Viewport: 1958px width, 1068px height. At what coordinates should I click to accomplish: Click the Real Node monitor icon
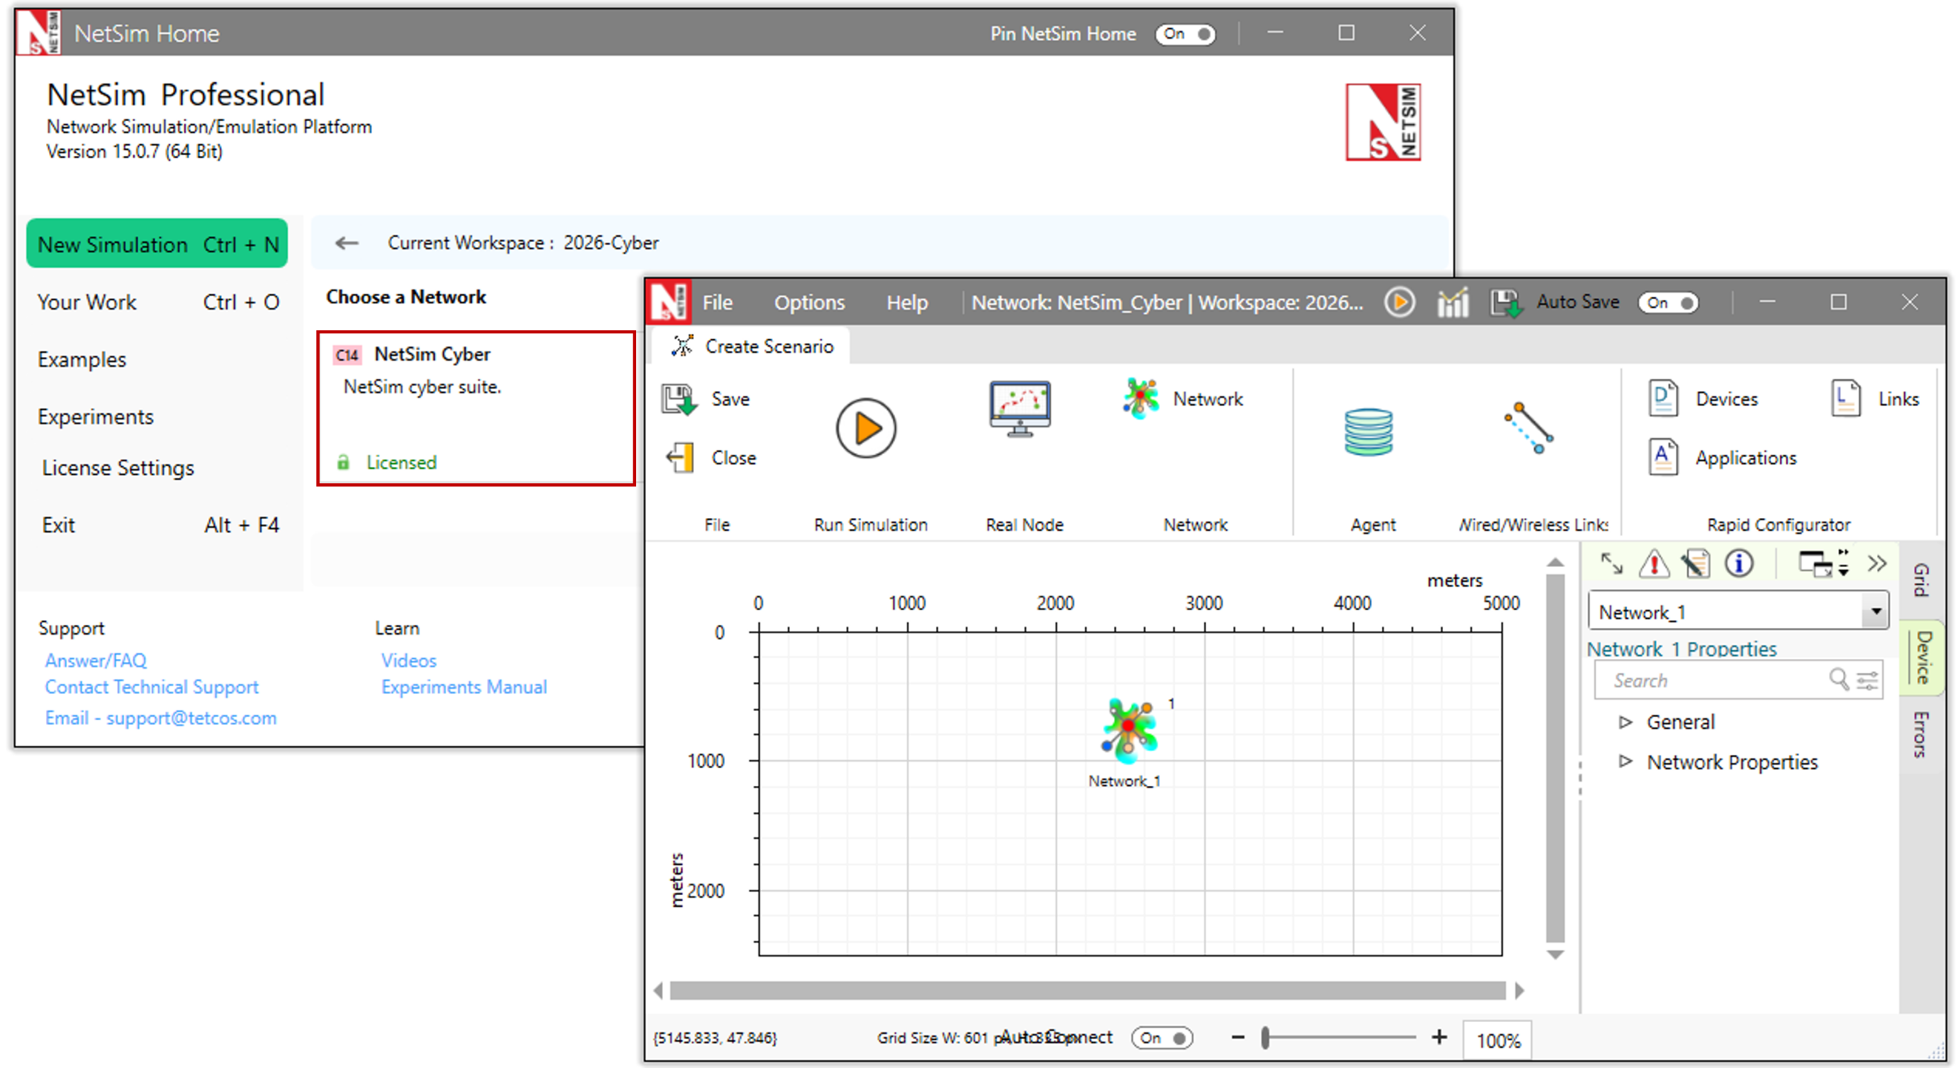pos(1019,408)
